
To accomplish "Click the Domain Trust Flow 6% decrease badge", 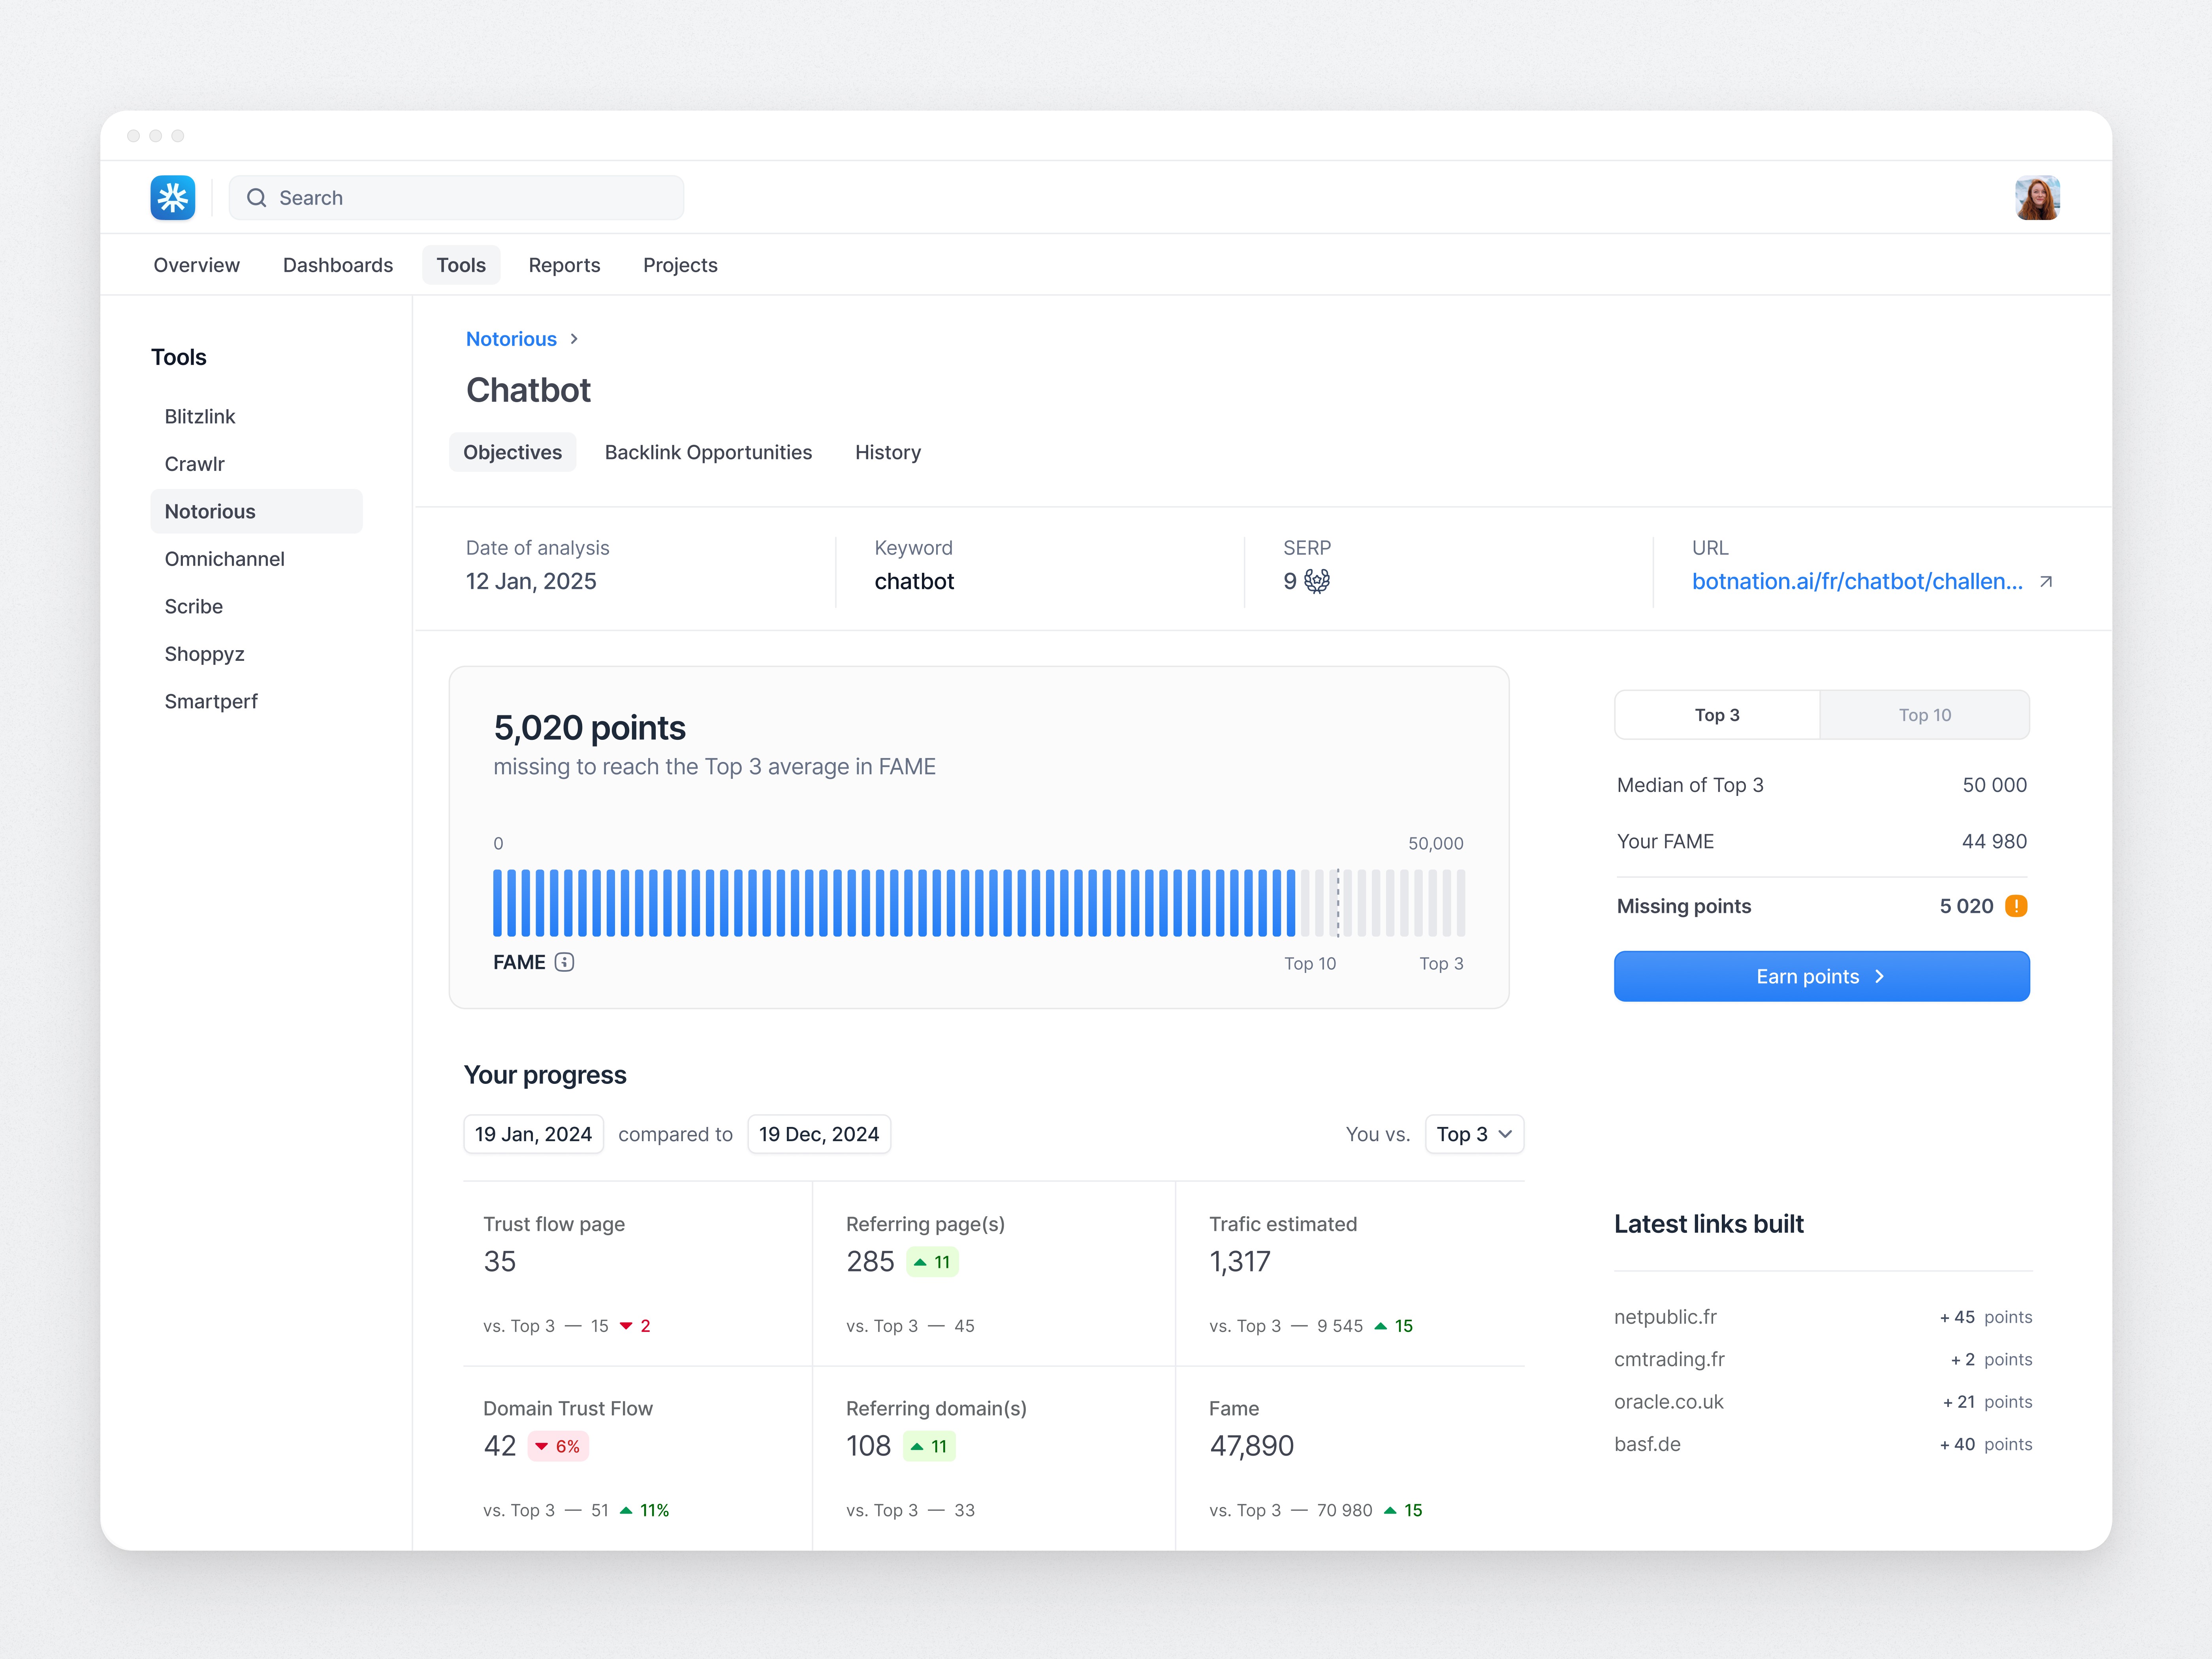I will pos(558,1446).
